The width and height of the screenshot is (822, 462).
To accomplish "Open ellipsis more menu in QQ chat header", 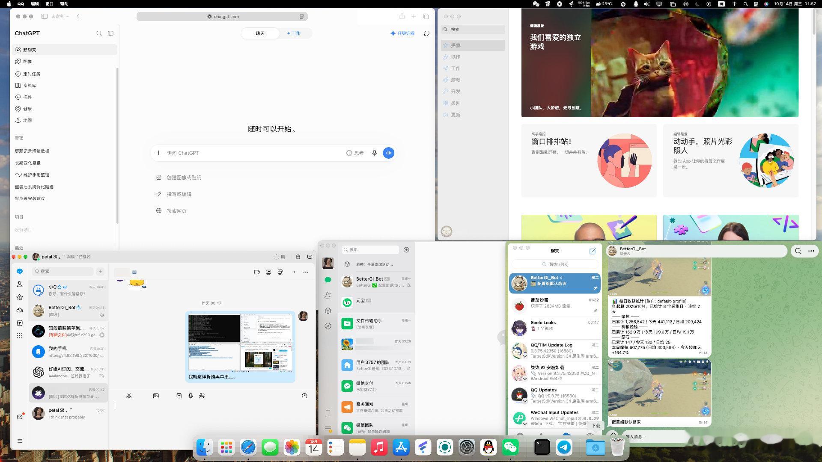I will point(306,272).
